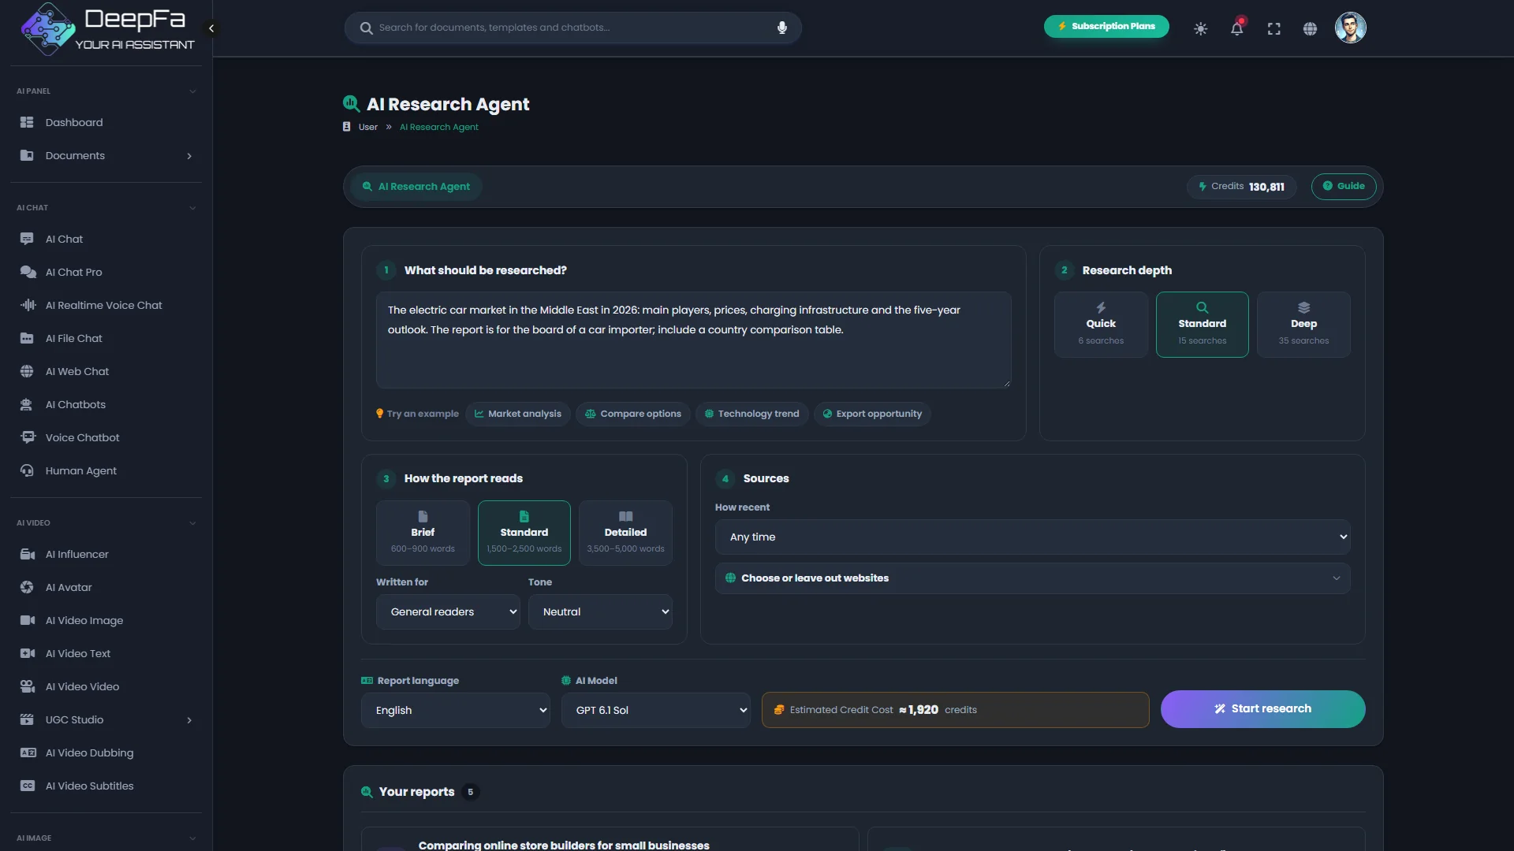
Task: Choose Detailed report length
Action: click(625, 533)
